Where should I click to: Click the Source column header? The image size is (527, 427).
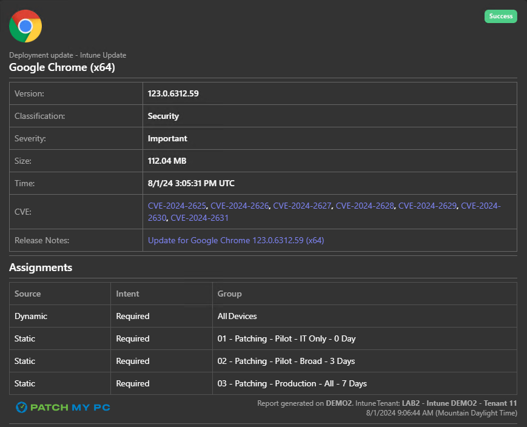(27, 294)
